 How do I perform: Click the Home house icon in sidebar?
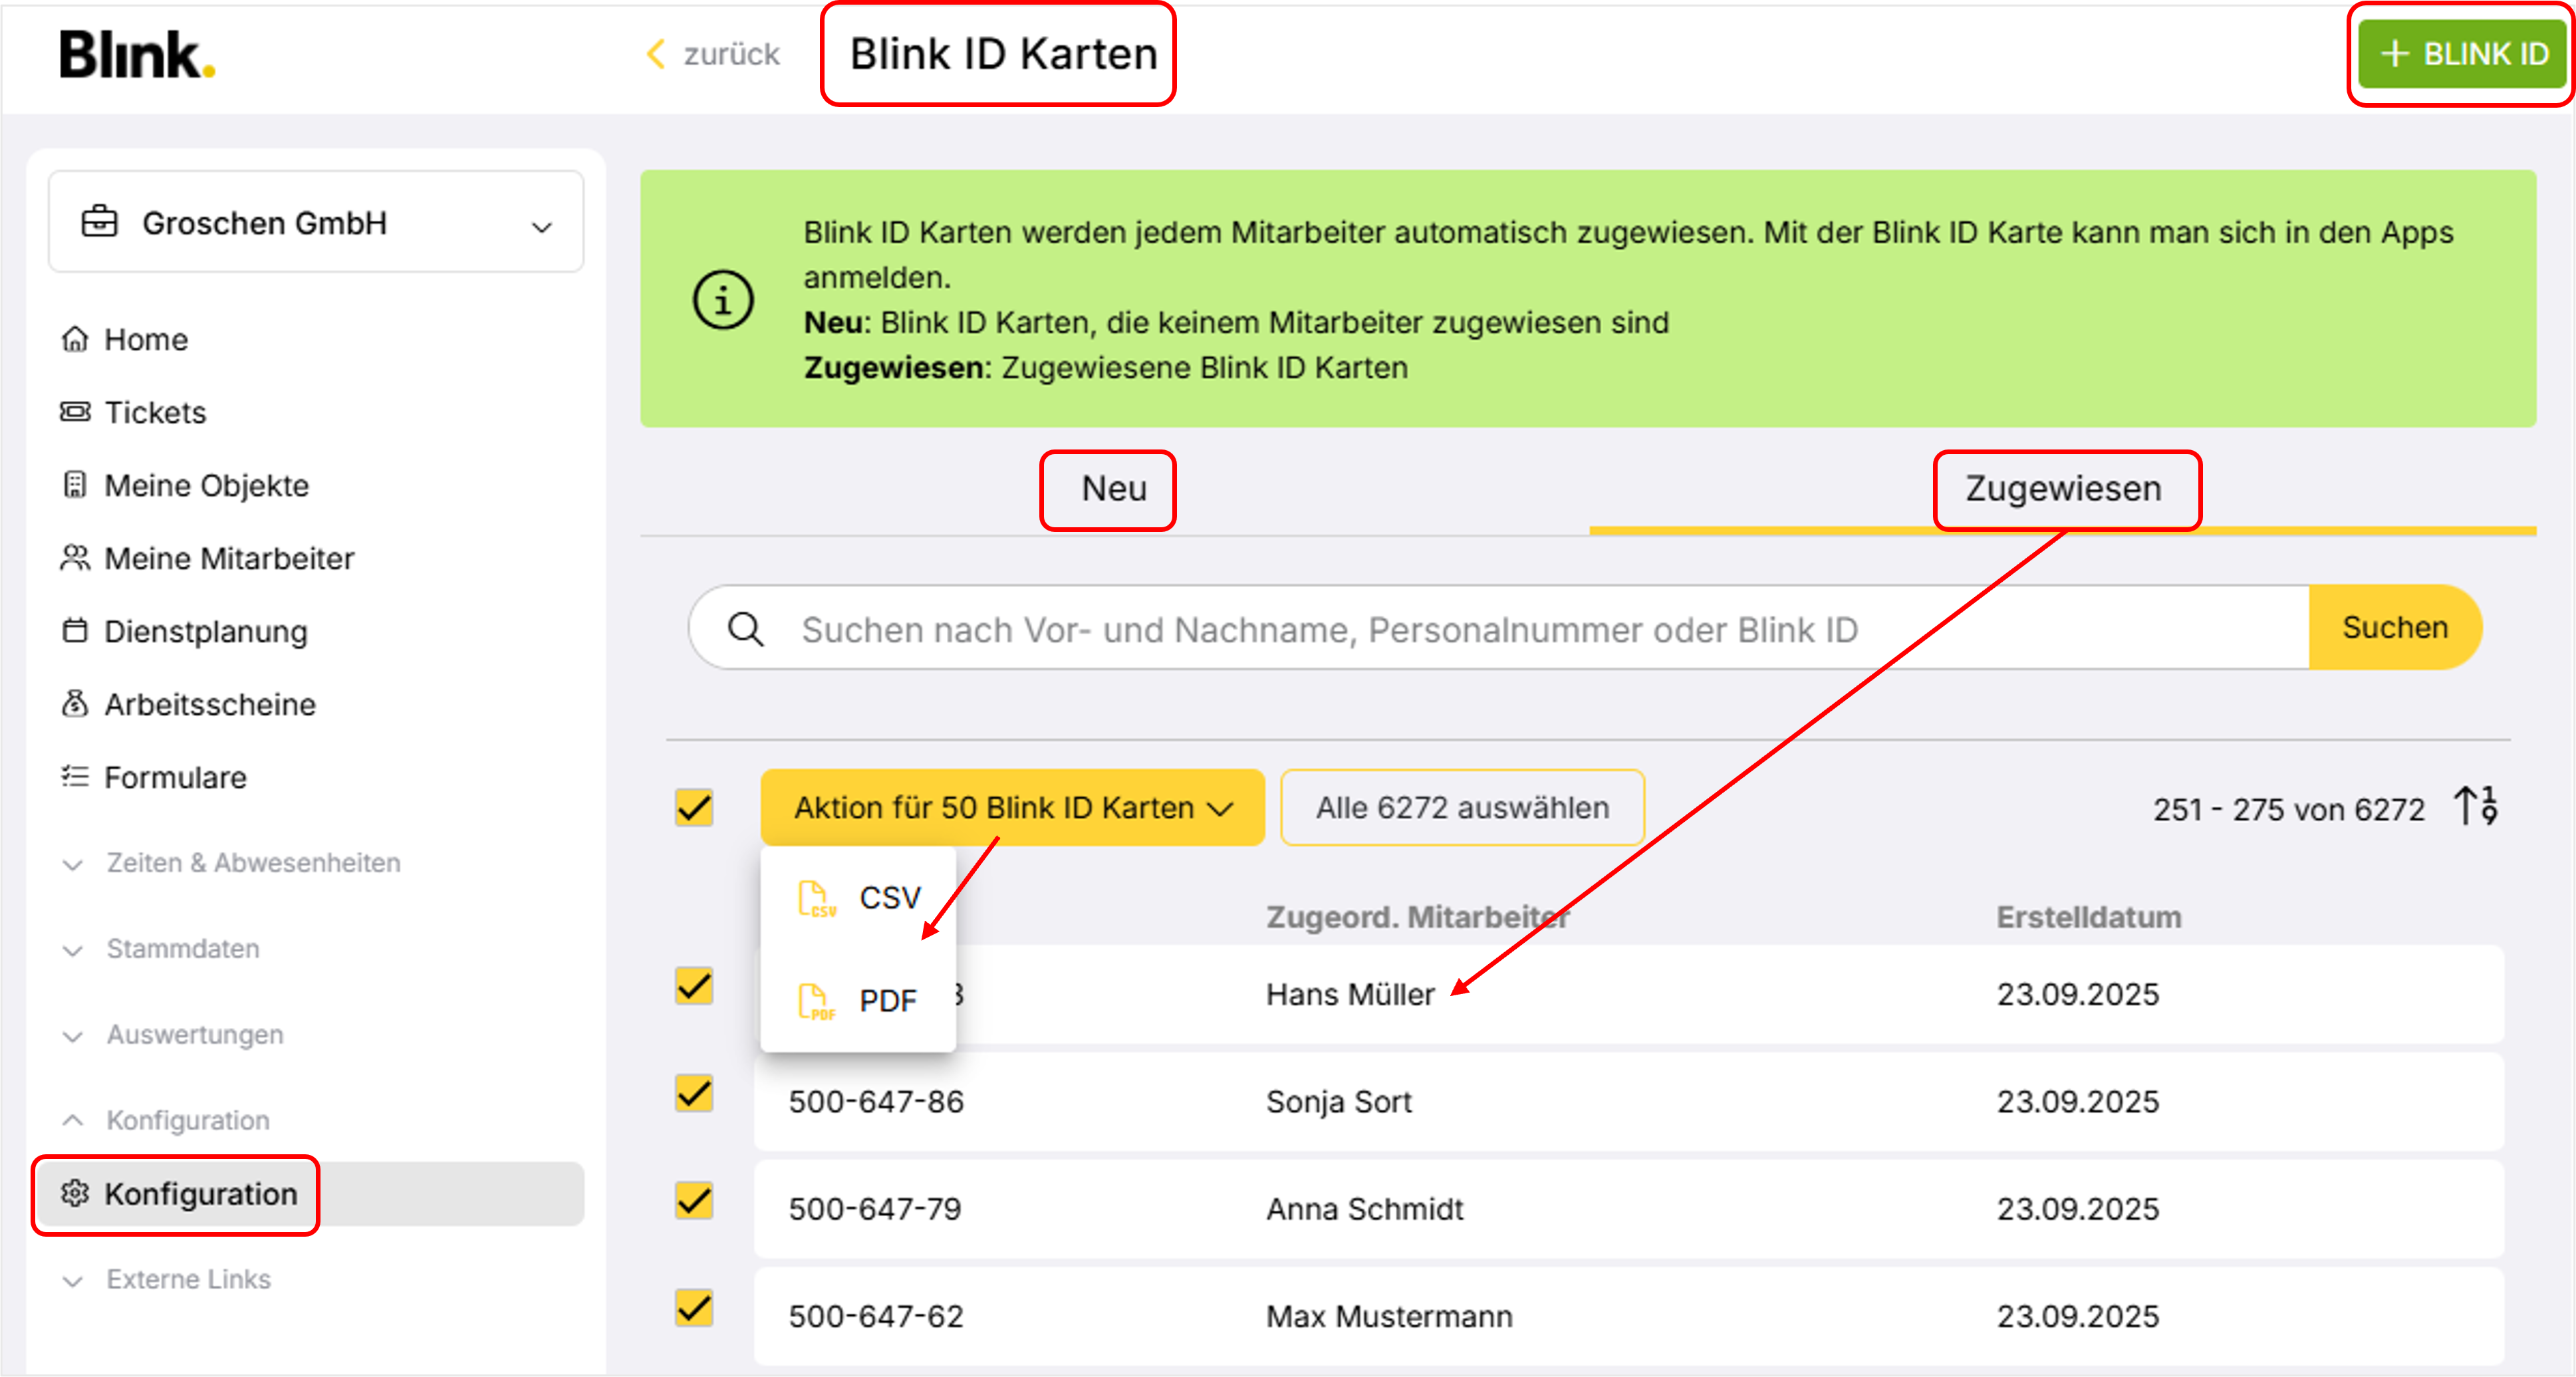point(75,339)
